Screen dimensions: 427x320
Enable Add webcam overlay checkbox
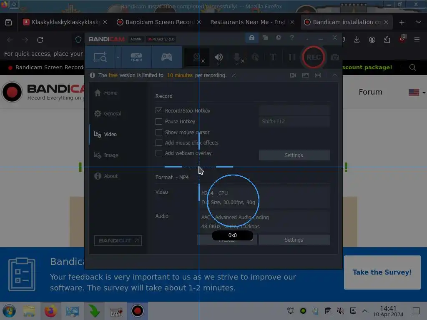(x=159, y=153)
